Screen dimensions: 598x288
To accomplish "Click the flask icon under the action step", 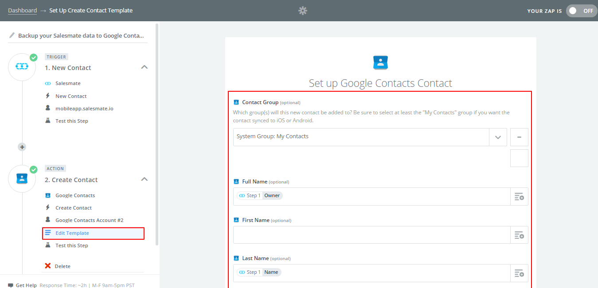I will point(48,245).
